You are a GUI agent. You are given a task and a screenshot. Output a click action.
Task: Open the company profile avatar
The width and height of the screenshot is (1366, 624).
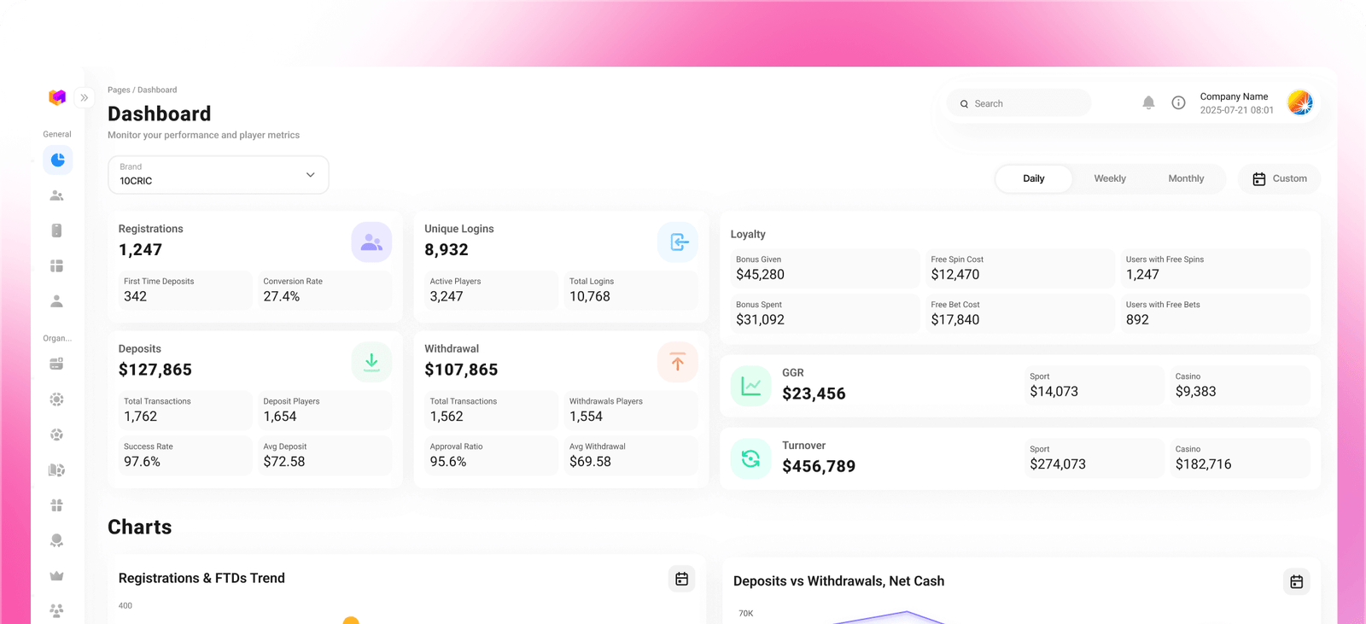coord(1299,102)
